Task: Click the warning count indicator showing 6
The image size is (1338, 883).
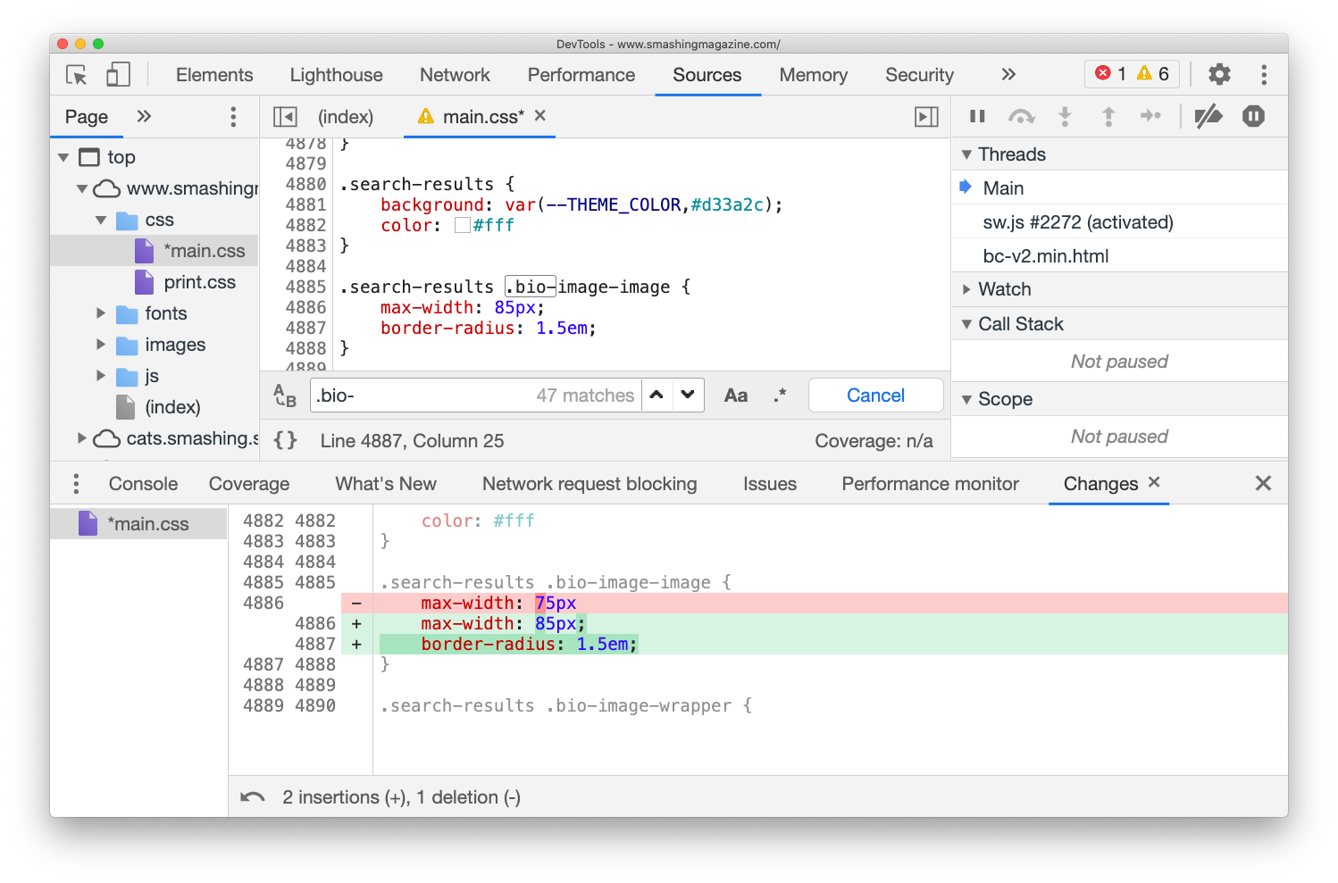Action: (x=1153, y=74)
